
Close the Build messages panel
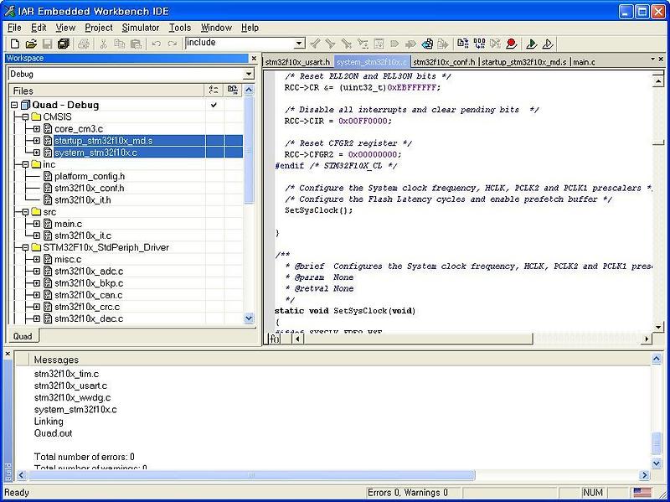click(8, 354)
